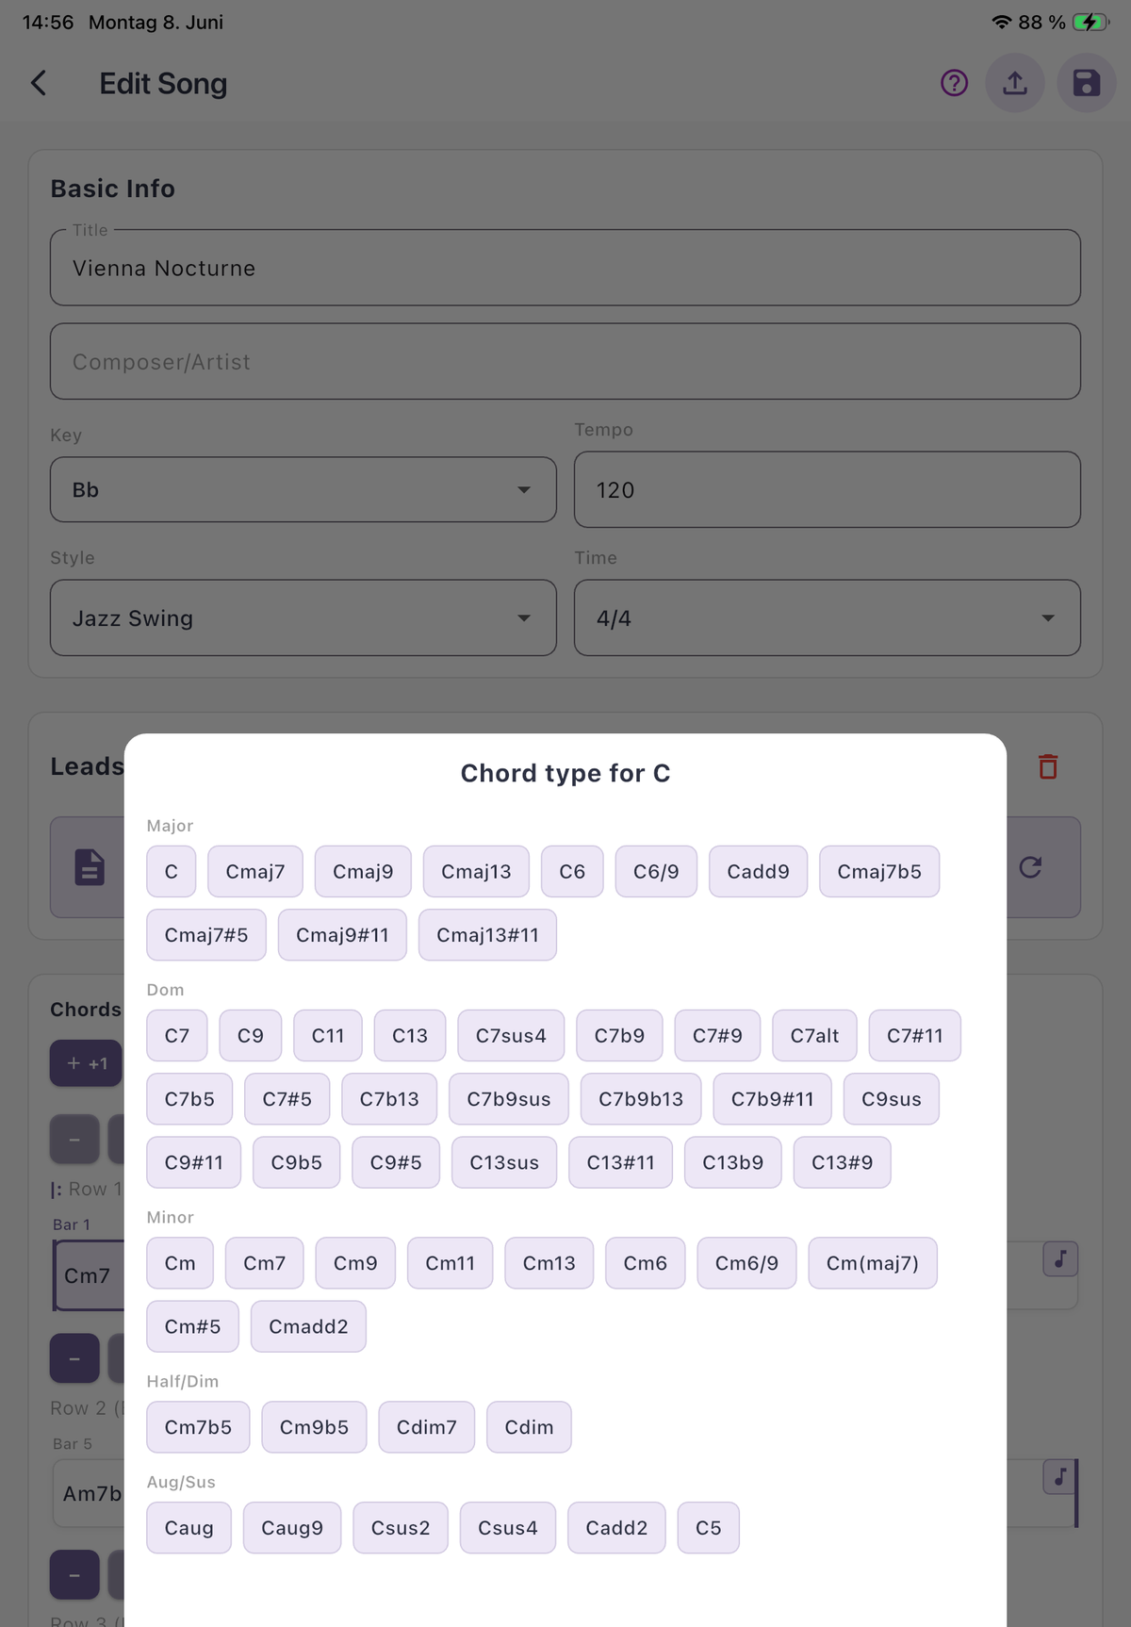
Task: Select Cmaj7#5 chord chip
Action: click(206, 935)
